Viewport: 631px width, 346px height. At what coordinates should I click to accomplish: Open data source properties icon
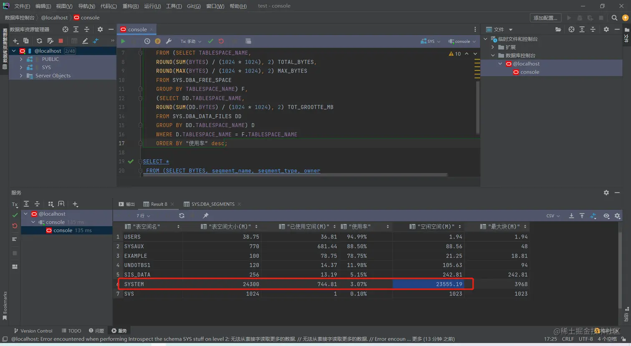point(50,41)
